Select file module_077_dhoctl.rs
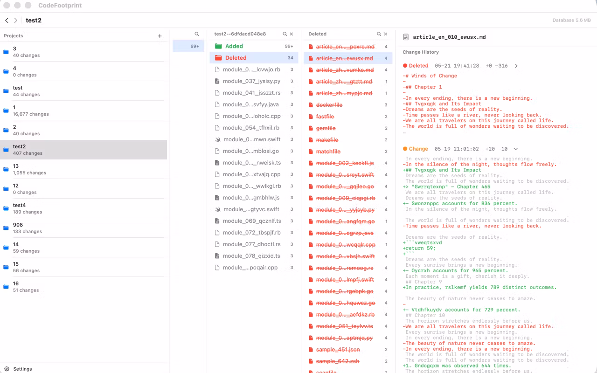The width and height of the screenshot is (597, 373). pos(254,244)
